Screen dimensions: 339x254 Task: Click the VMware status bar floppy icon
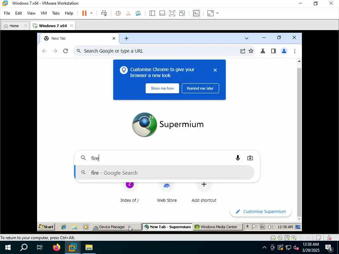(x=287, y=238)
